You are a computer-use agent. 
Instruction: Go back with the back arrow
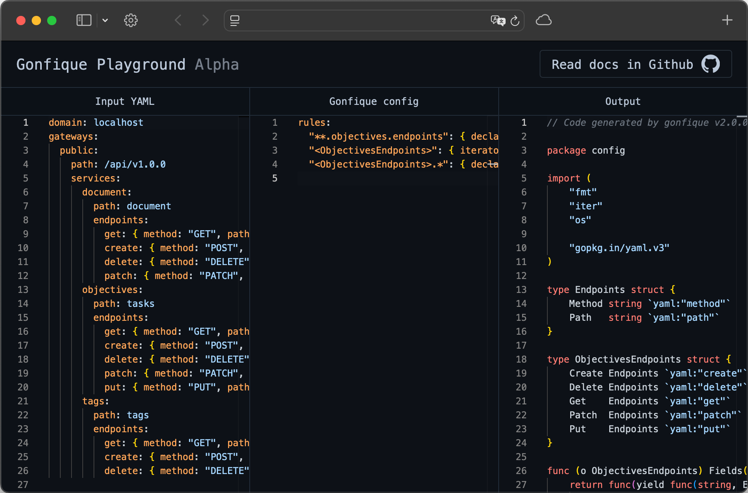pyautogui.click(x=178, y=20)
